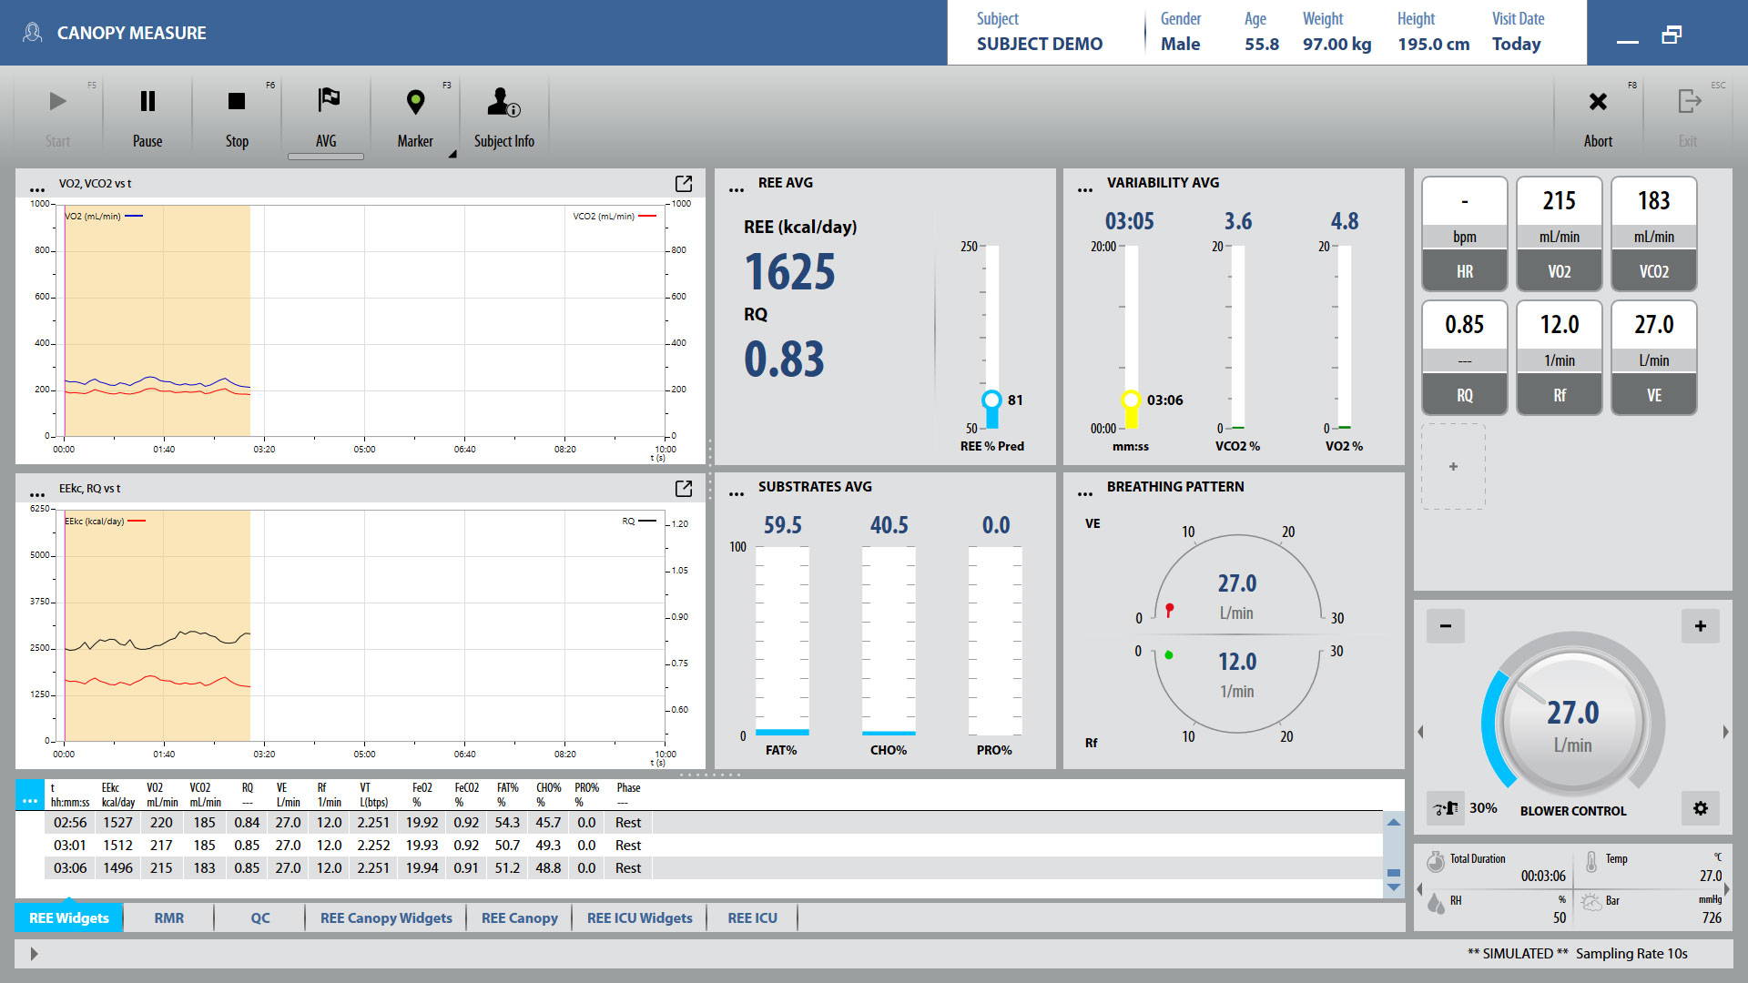Image resolution: width=1748 pixels, height=983 pixels.
Task: Decrease blower flow with minus button
Action: point(1445,626)
